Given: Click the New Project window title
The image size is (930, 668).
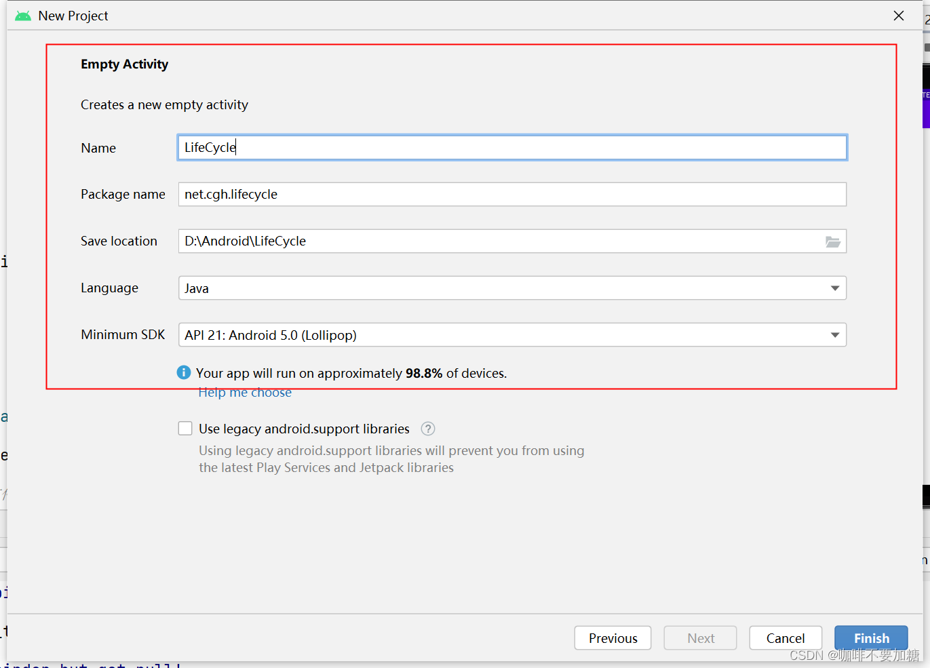Looking at the screenshot, I should click(x=73, y=16).
